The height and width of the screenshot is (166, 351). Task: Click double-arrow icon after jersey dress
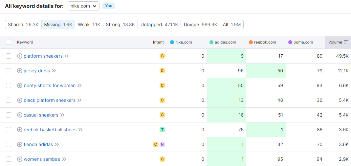click(54, 71)
